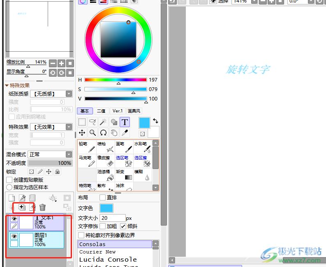Viewport: 326px width, 267px height.
Task: Enable 创建剪贴蒙版 checkbox
Action: tap(9, 180)
